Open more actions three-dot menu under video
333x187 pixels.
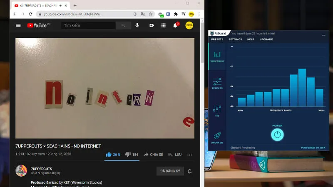(190, 155)
